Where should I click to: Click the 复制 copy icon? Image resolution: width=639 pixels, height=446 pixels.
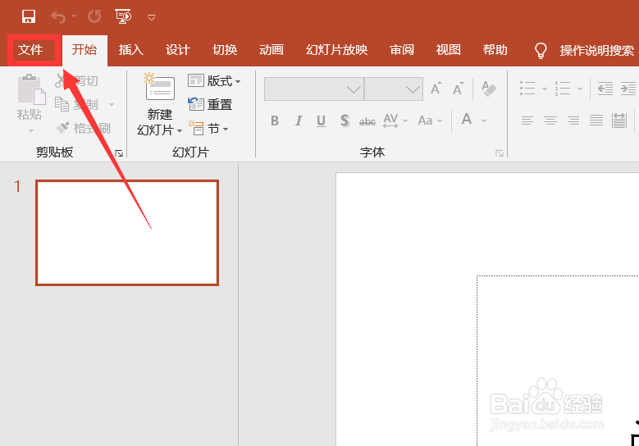click(62, 104)
